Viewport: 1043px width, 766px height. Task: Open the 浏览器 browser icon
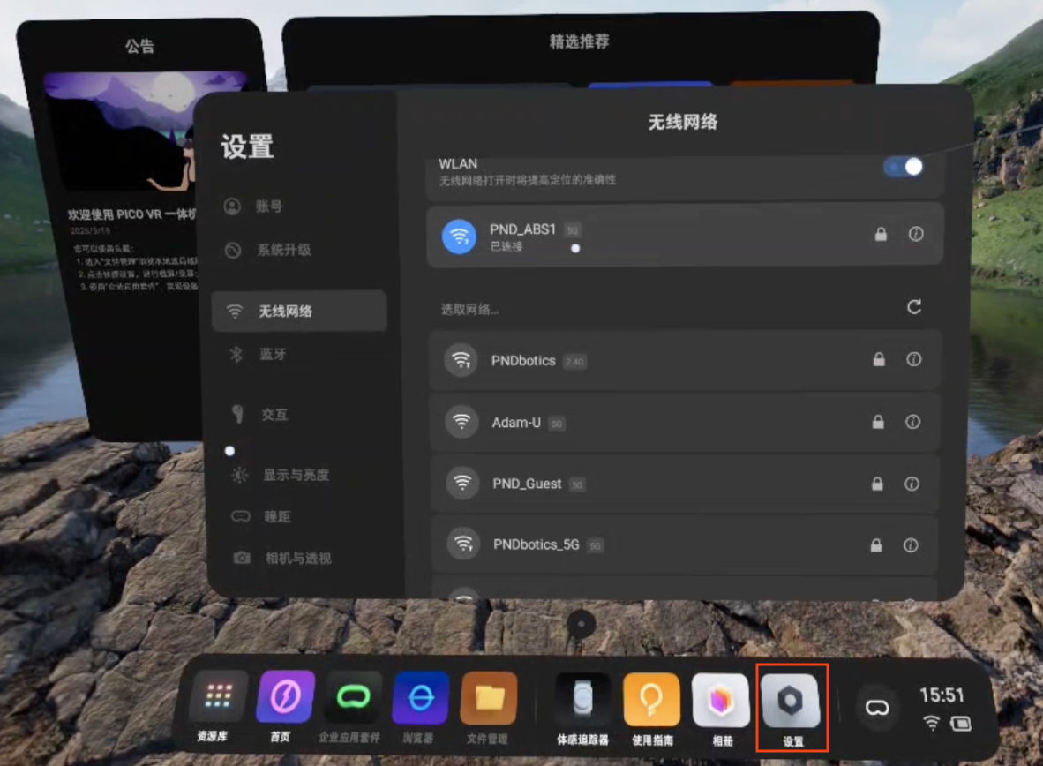click(420, 698)
